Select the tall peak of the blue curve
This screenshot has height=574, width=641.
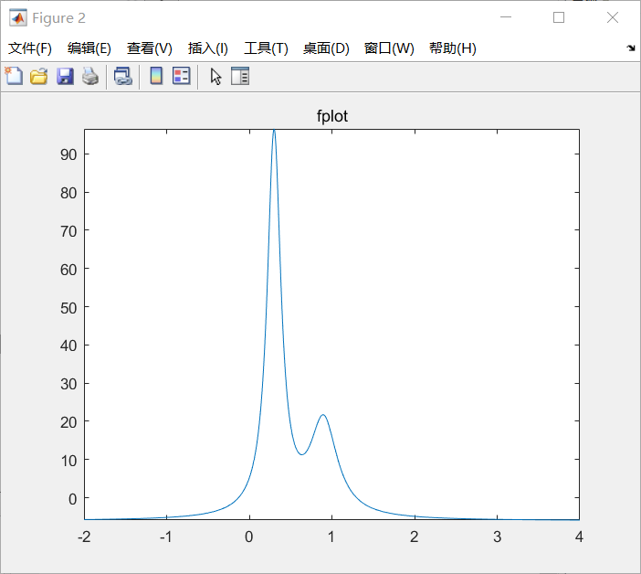274,132
